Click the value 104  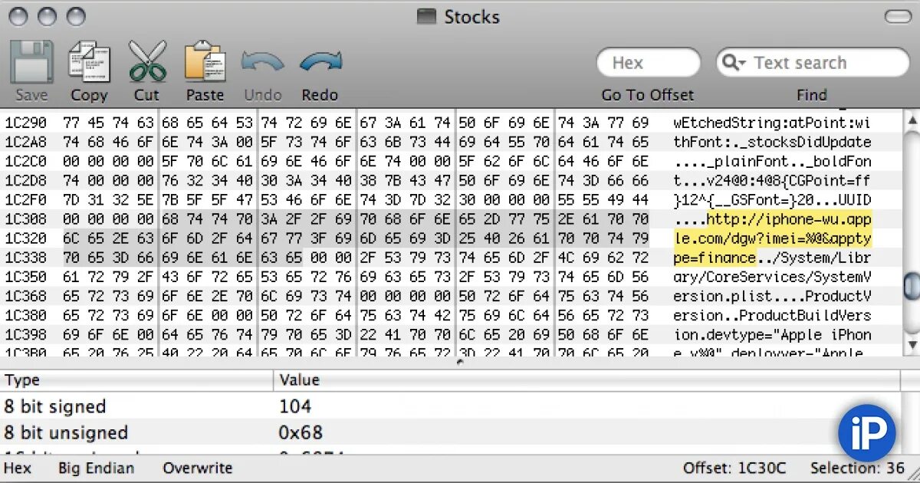295,406
